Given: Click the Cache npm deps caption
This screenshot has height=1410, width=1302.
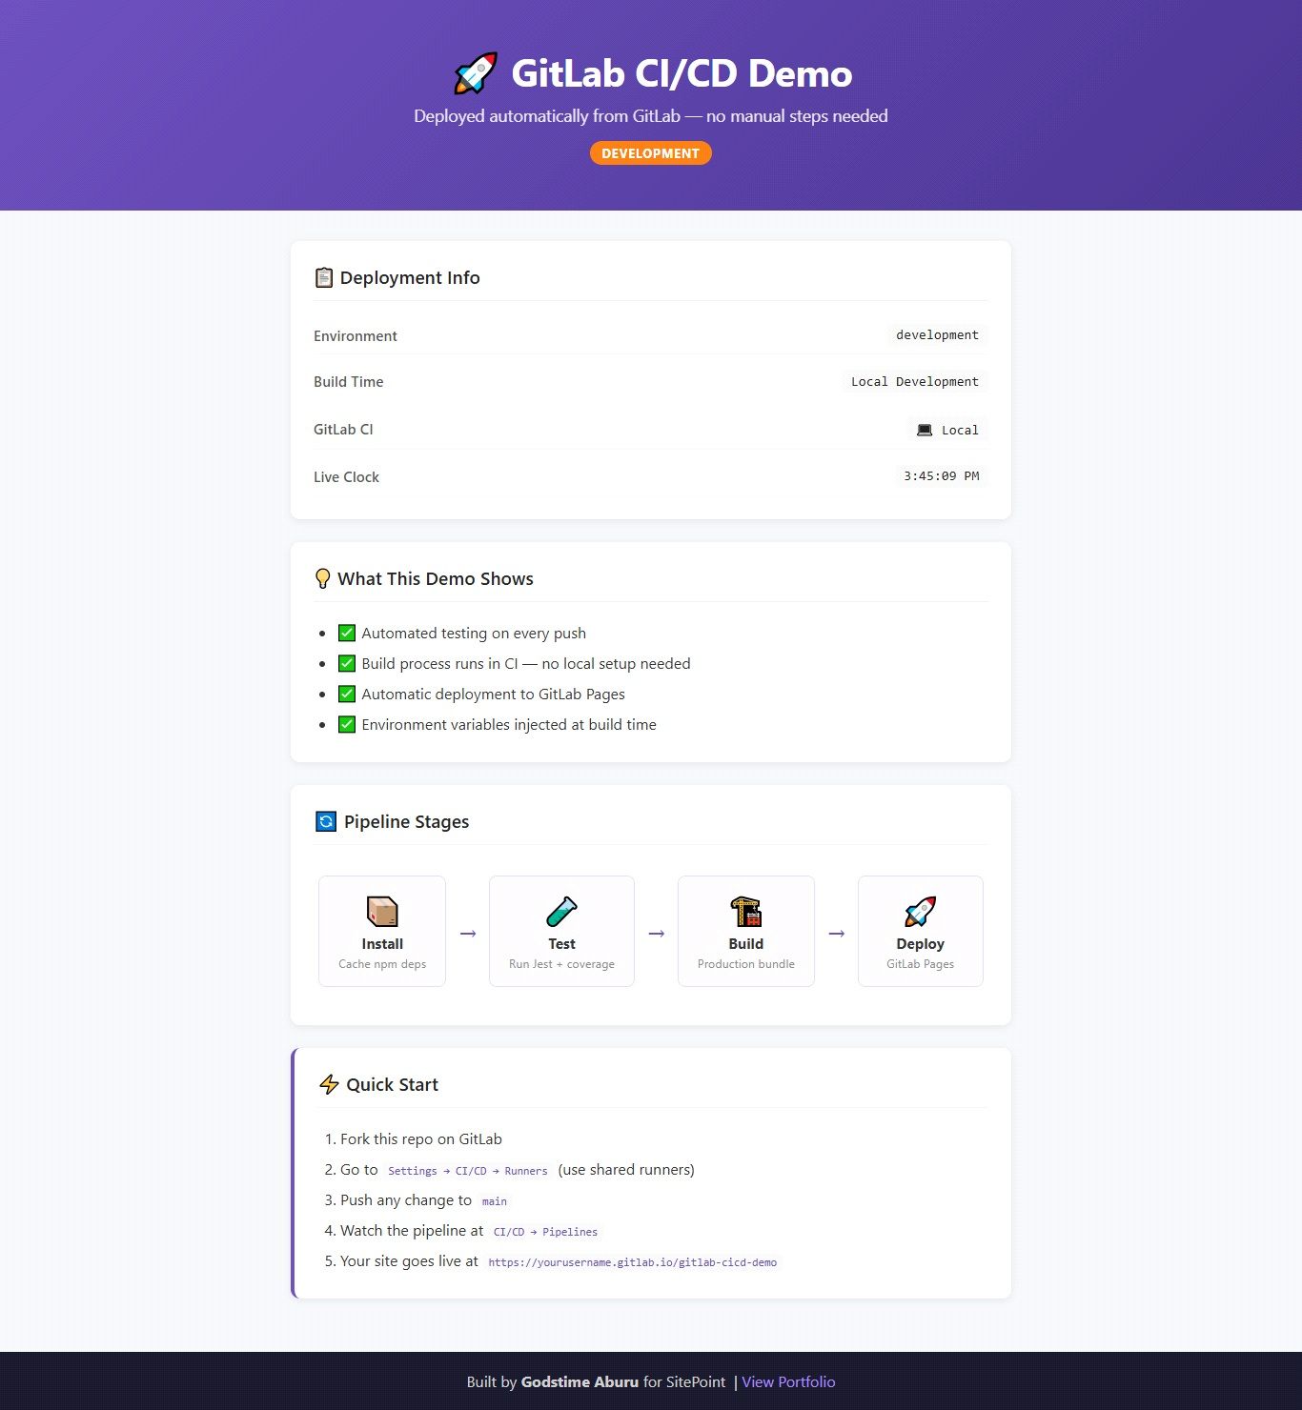Looking at the screenshot, I should [x=382, y=964].
